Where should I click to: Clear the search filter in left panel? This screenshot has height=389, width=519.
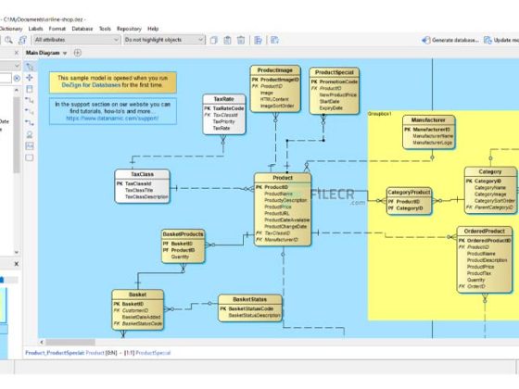[x=17, y=78]
